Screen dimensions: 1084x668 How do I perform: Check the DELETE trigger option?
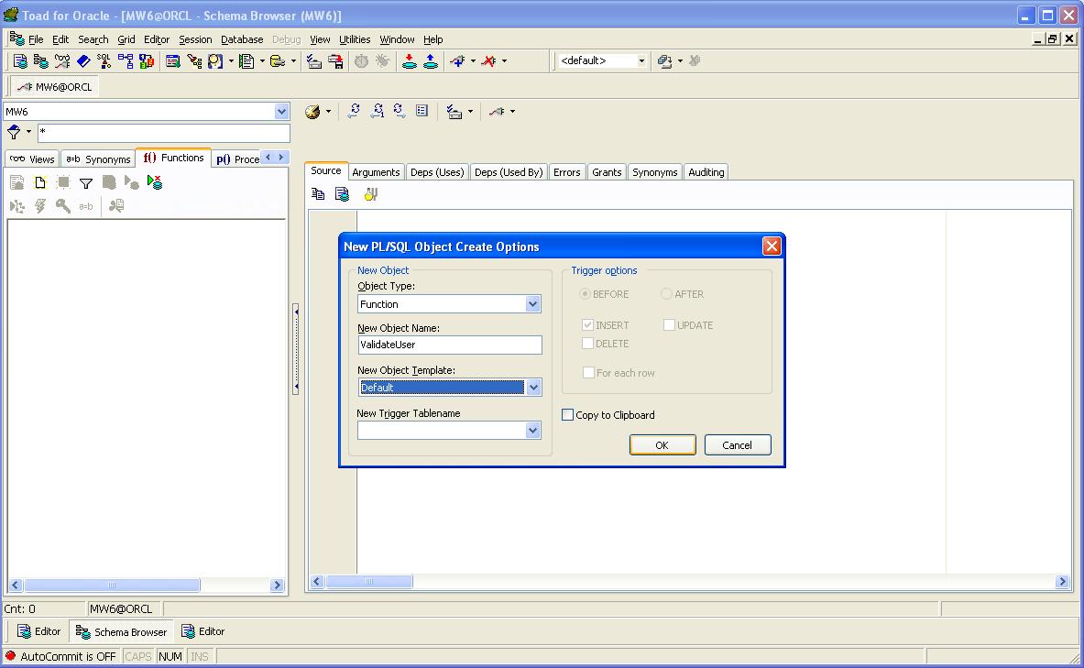point(588,344)
